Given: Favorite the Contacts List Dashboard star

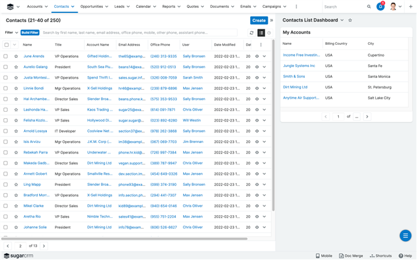Looking at the screenshot, I should (350, 20).
